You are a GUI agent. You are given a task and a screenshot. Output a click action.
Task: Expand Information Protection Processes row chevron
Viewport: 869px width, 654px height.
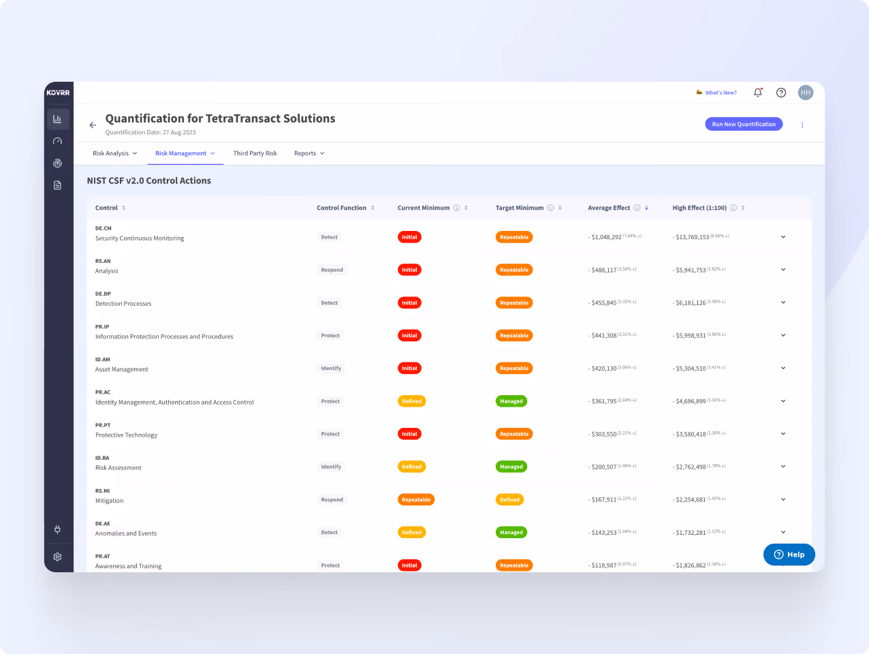pyautogui.click(x=783, y=335)
